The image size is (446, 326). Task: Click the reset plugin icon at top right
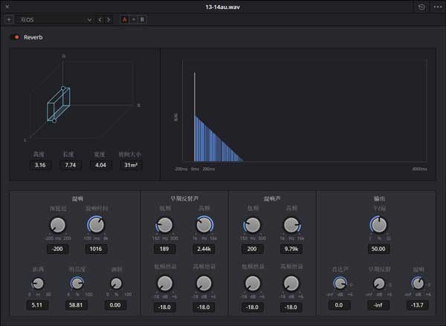pos(422,7)
